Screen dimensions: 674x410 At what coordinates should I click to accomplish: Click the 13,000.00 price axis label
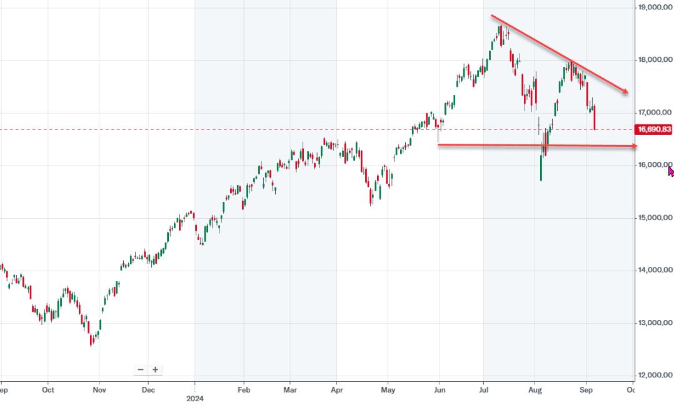coord(655,322)
